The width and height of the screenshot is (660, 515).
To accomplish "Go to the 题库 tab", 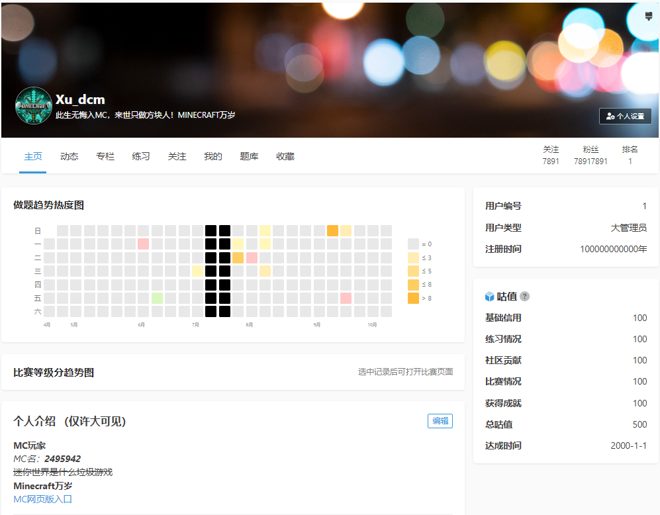I will pos(249,157).
